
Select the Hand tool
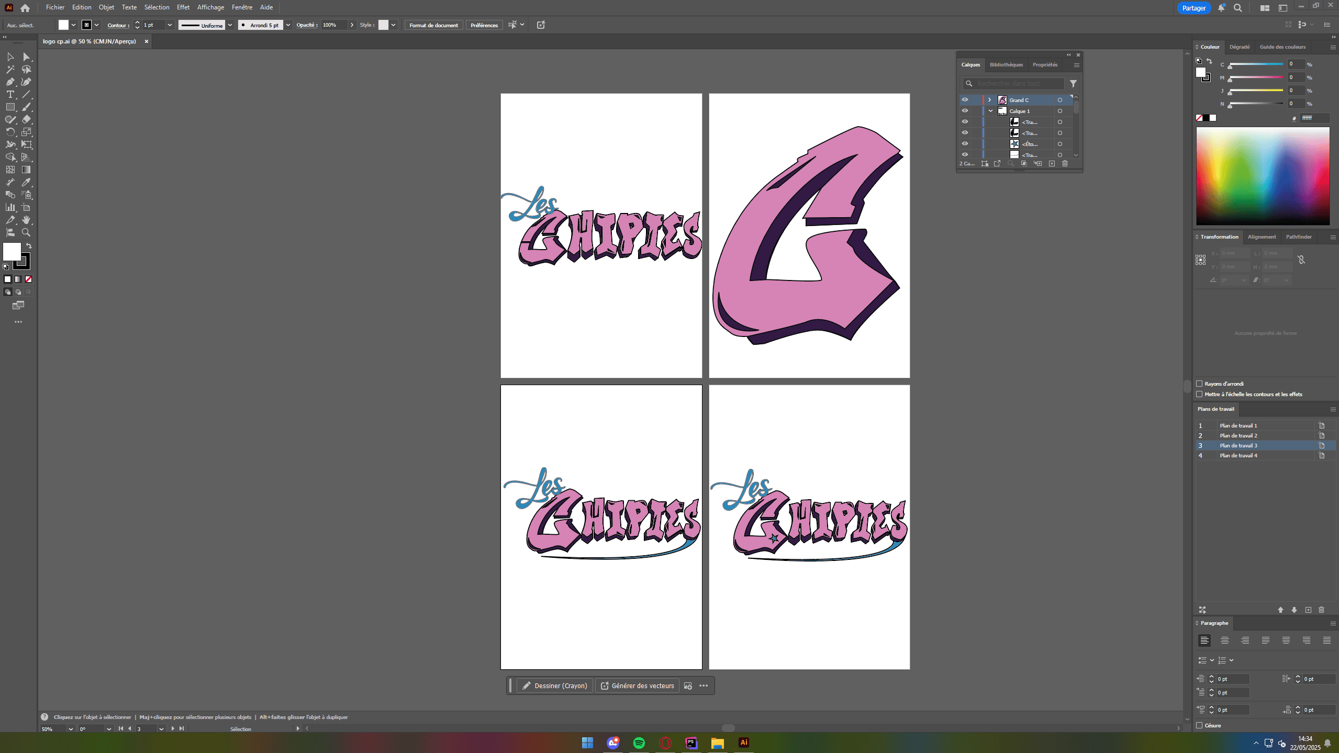26,220
